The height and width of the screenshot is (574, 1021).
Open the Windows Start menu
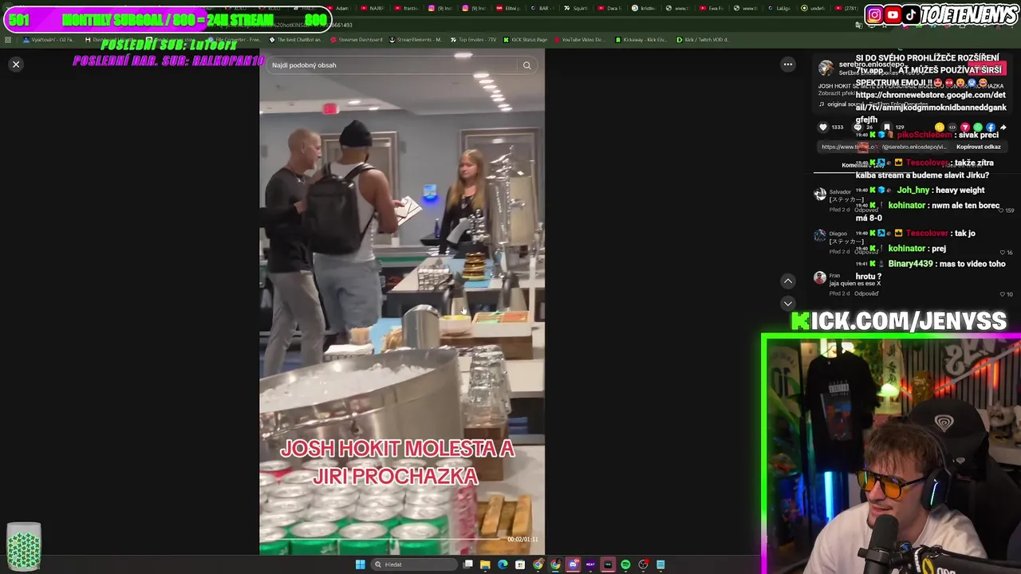(360, 564)
